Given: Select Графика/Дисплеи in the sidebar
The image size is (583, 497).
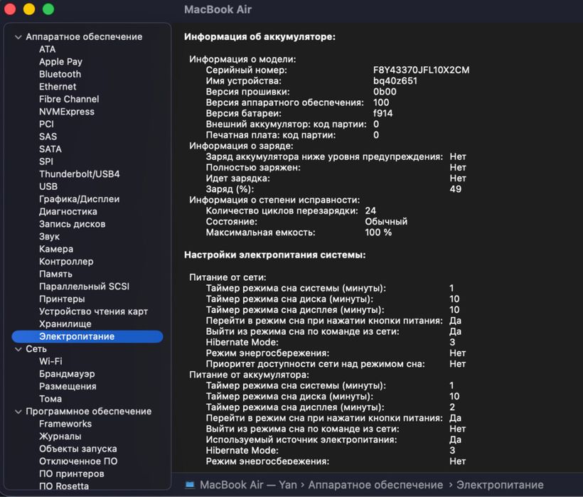Looking at the screenshot, I should click(79, 199).
